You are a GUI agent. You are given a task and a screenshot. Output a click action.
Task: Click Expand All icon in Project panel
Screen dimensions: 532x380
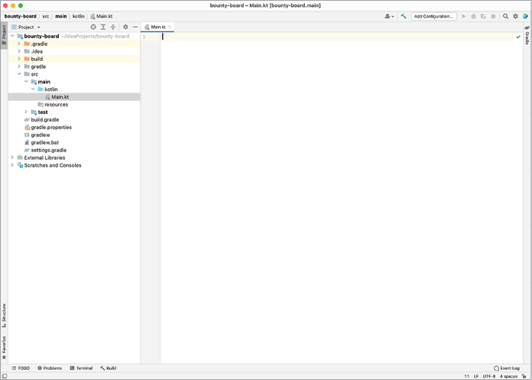pos(103,27)
